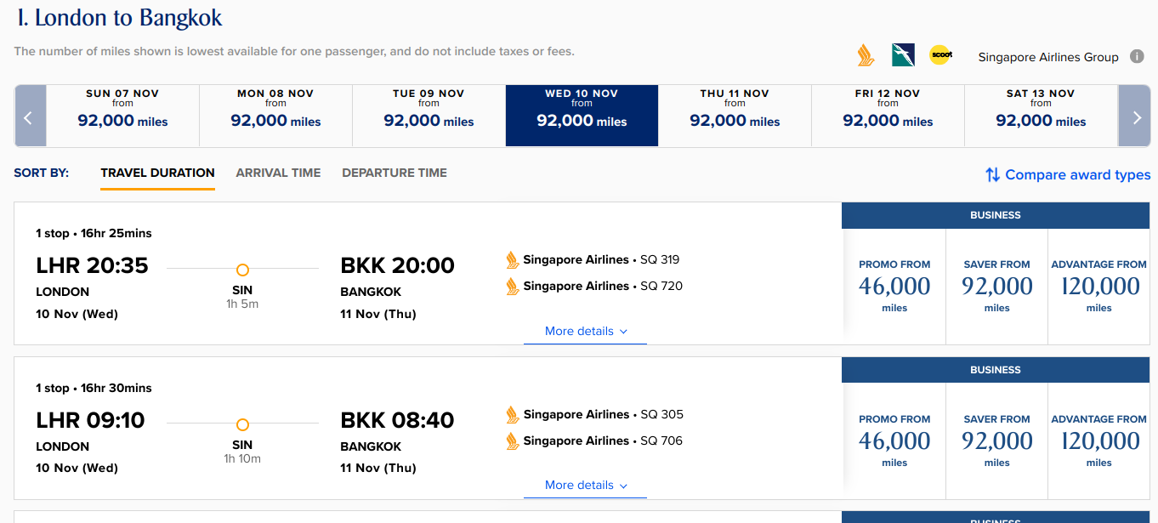The height and width of the screenshot is (523, 1158).
Task: Go to previous dates with left arrow
Action: click(29, 117)
